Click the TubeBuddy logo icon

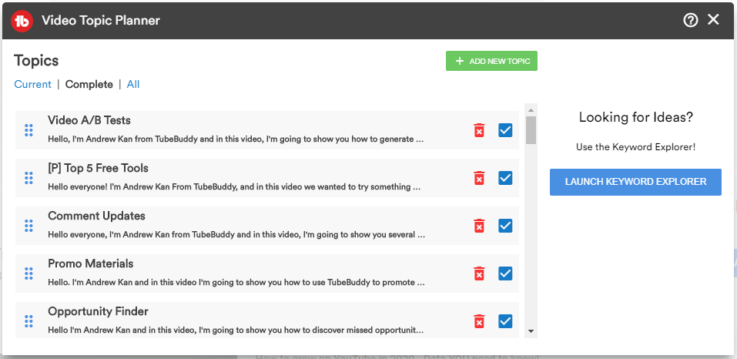pos(22,21)
